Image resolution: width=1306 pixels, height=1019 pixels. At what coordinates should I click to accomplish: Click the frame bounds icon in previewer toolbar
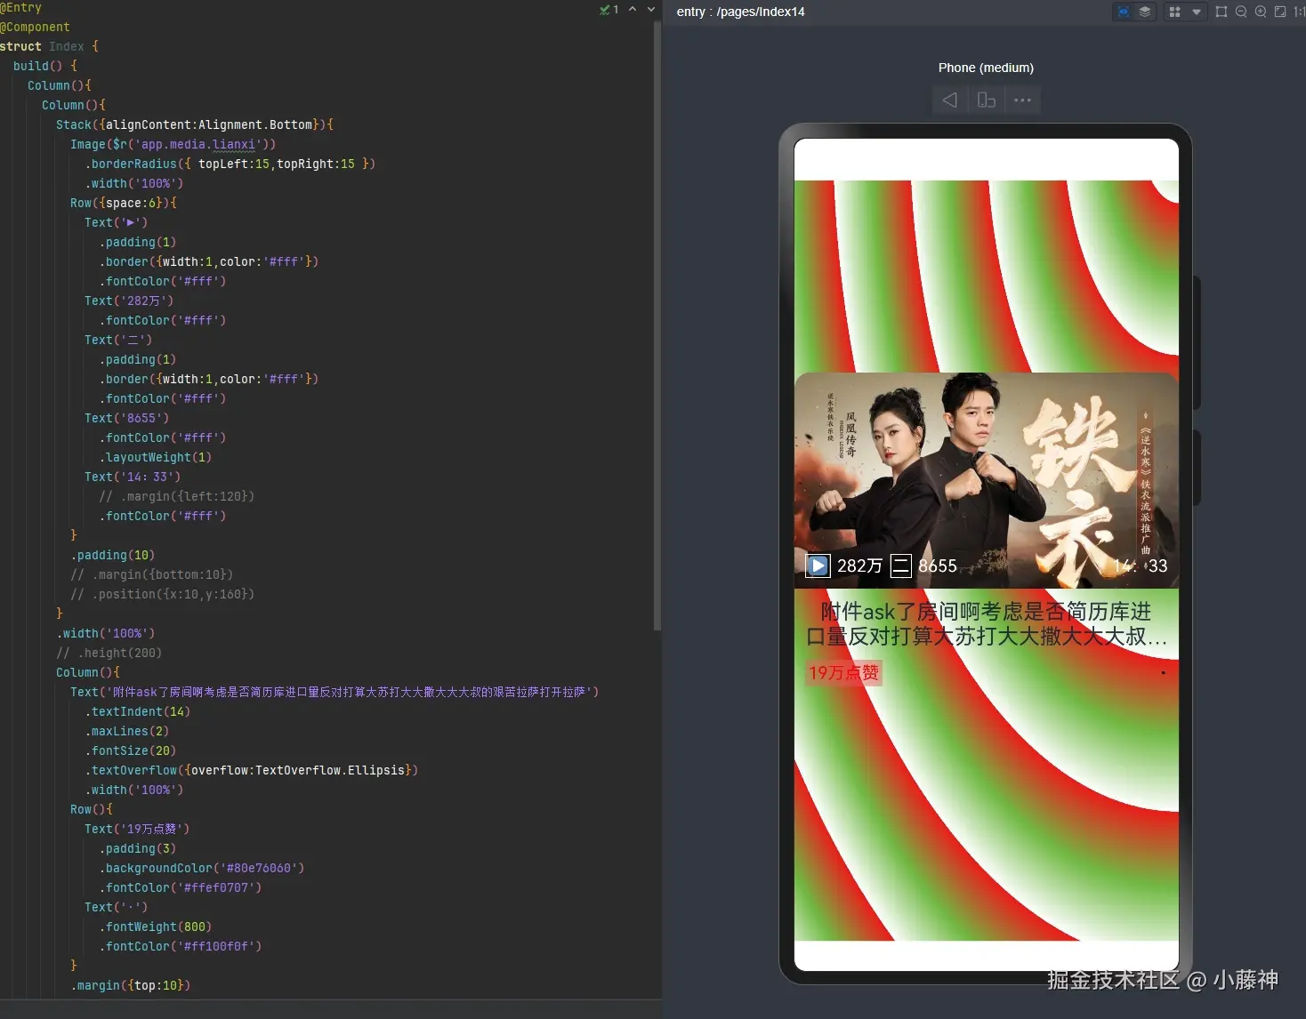pos(1221,12)
